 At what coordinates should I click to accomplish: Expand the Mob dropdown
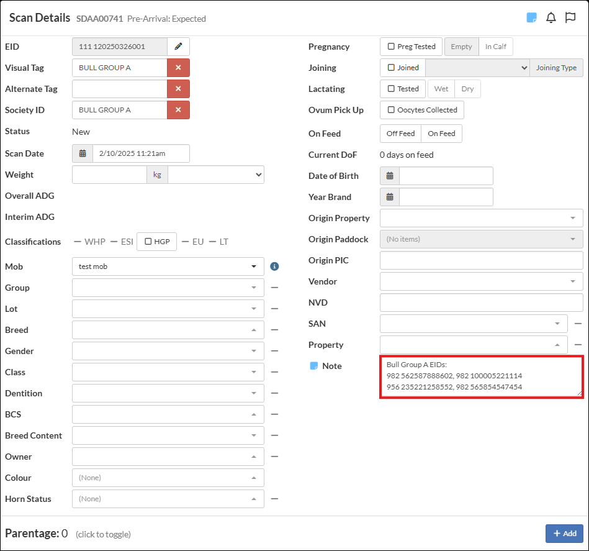253,266
